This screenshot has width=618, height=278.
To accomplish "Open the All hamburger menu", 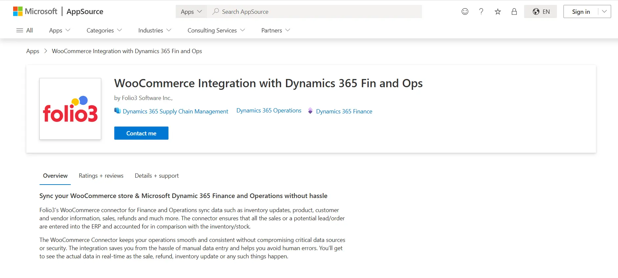I will [x=25, y=30].
